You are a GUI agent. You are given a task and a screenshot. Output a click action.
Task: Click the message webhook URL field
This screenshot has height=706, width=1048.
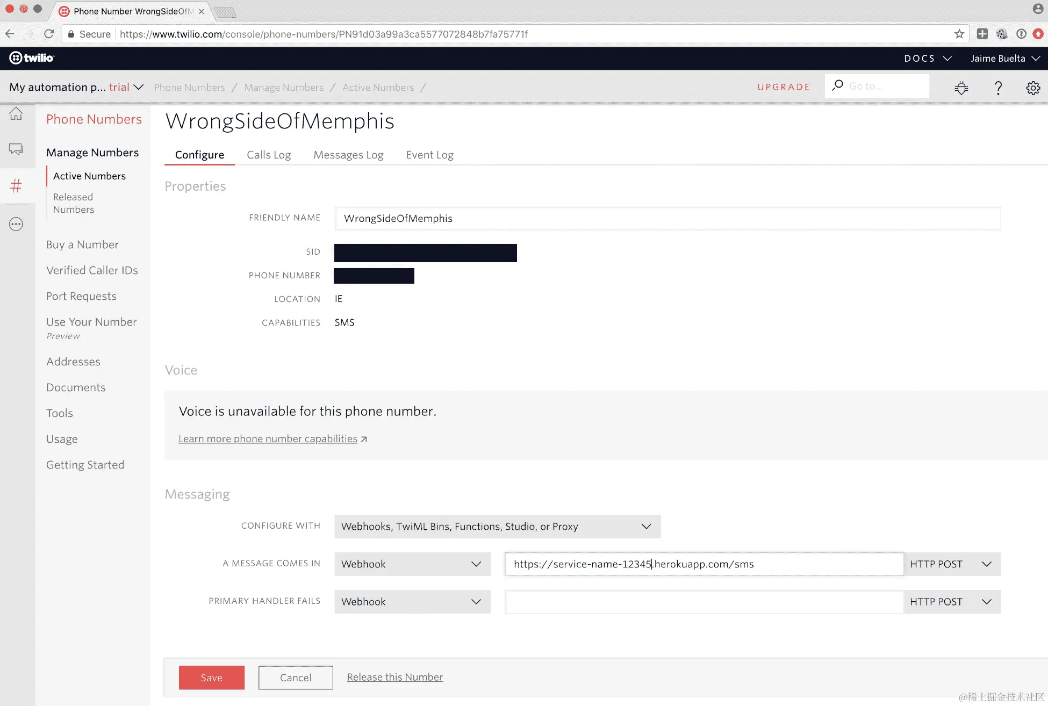[x=704, y=564]
